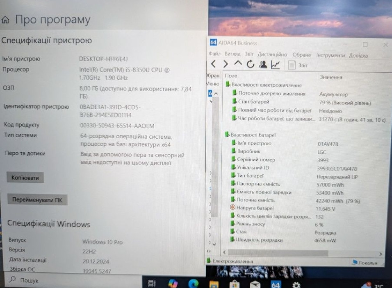Open the AIDA64 sensor graph tool

[x=275, y=64]
